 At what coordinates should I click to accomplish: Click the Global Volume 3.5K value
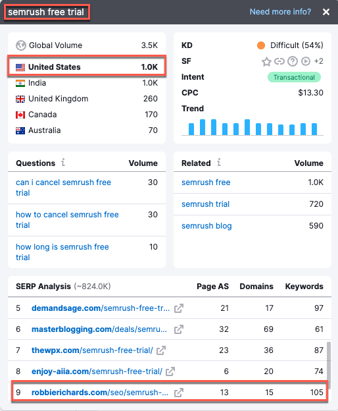pyautogui.click(x=150, y=45)
